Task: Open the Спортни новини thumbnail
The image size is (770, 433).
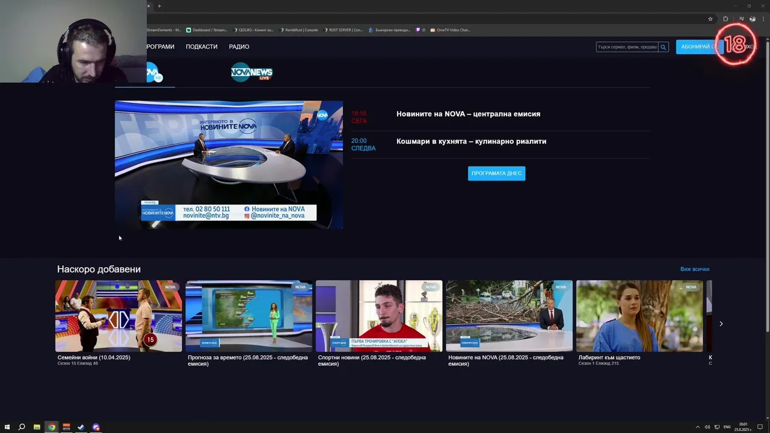Action: tap(379, 316)
